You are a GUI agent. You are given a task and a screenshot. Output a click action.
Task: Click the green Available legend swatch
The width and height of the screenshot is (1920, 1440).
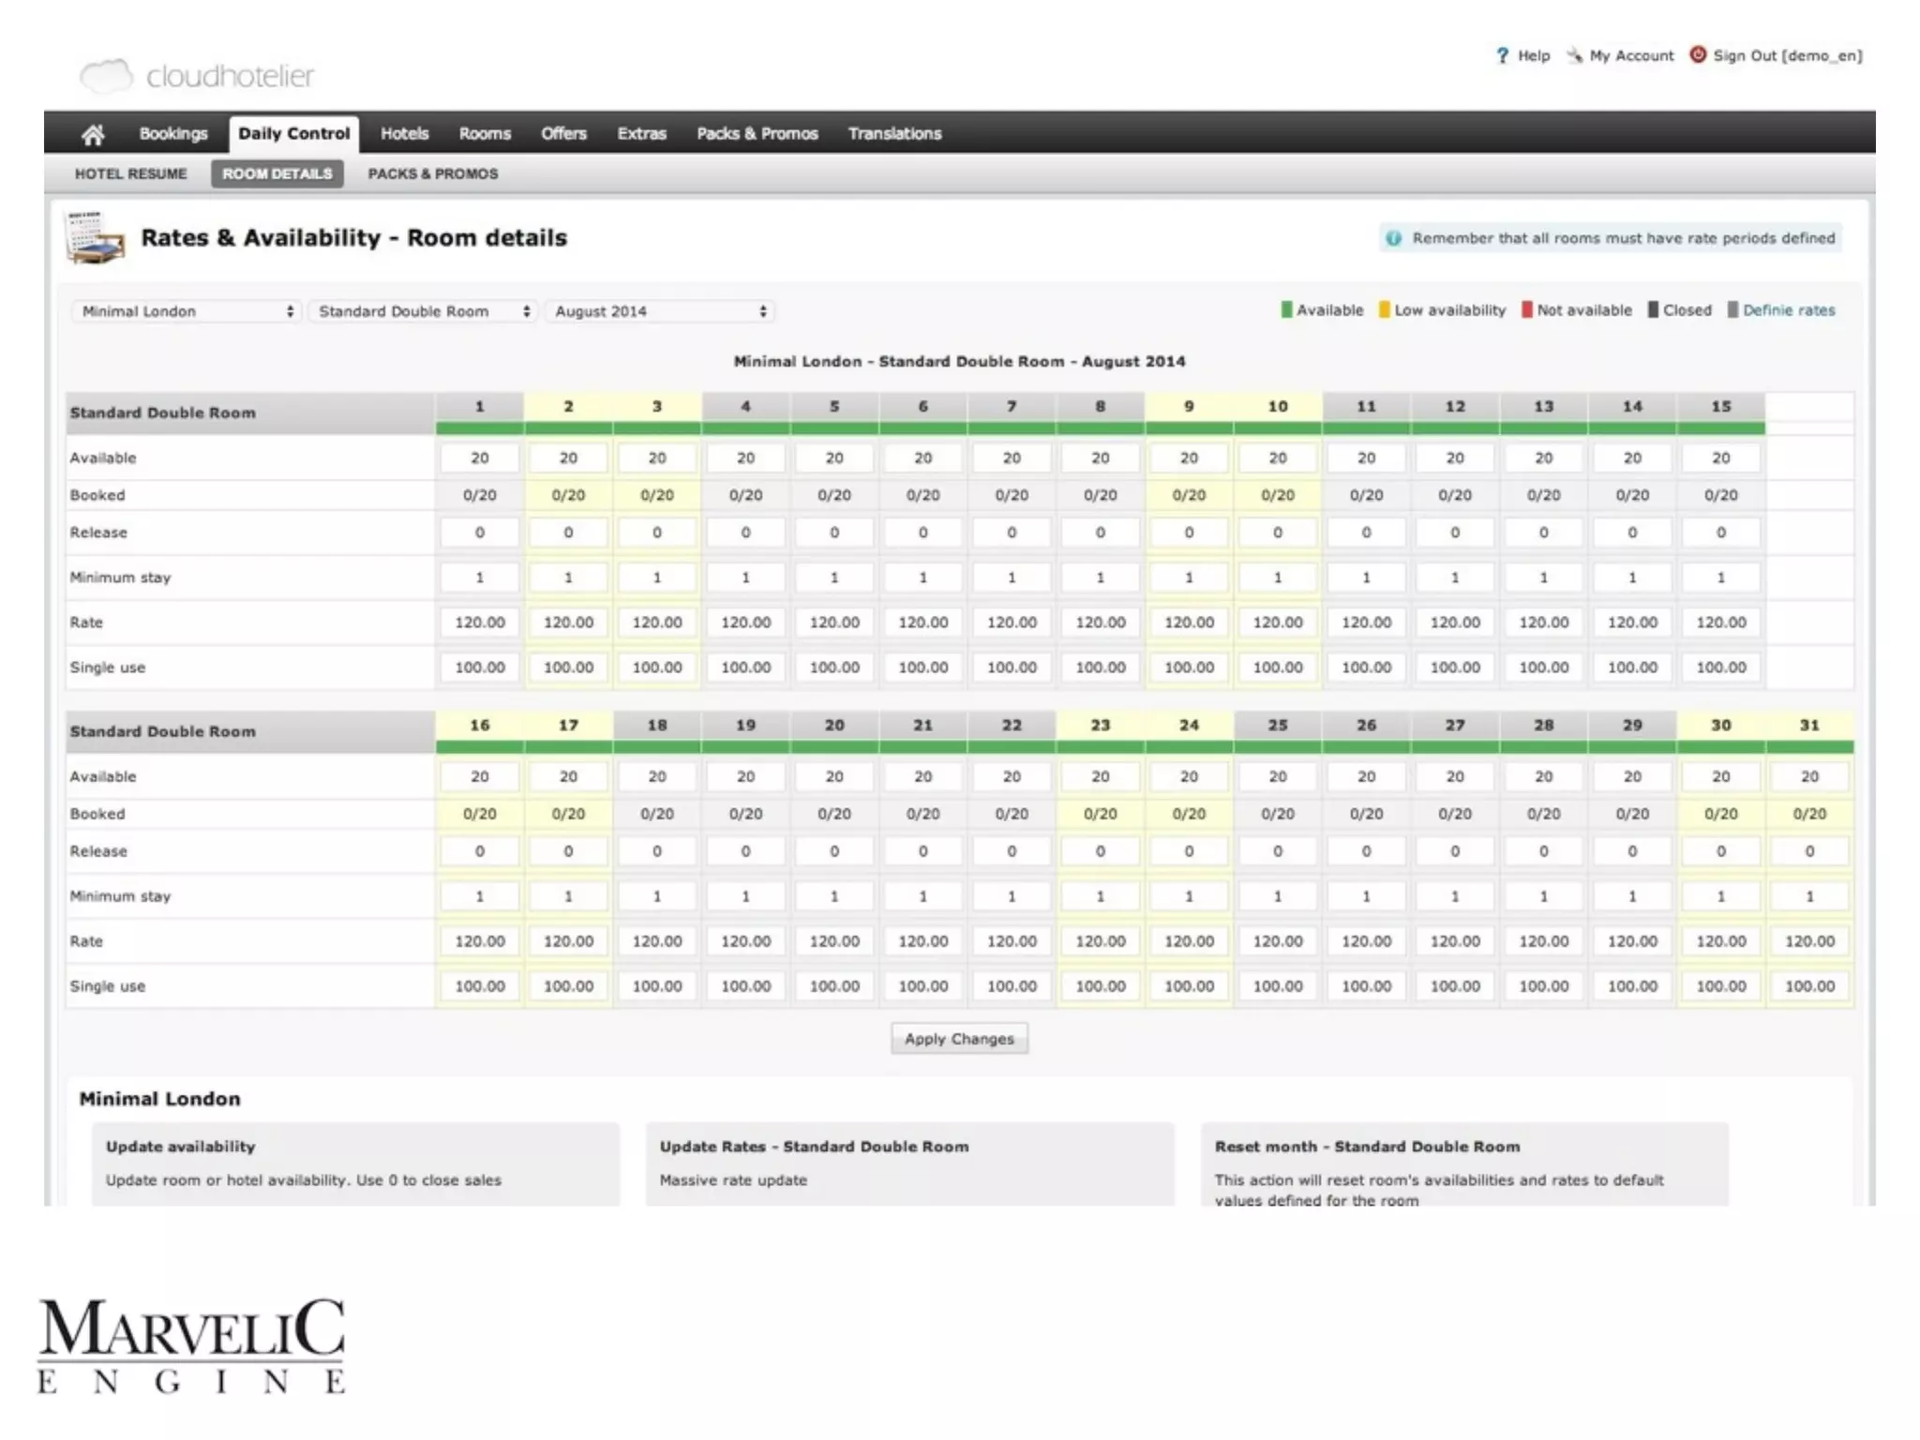[1286, 310]
